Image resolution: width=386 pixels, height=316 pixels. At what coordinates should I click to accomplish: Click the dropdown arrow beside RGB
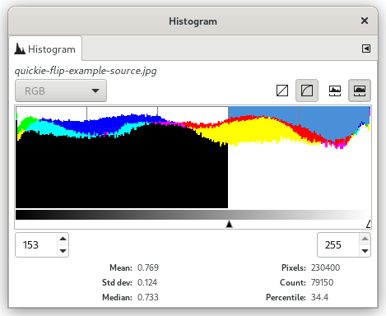click(95, 91)
